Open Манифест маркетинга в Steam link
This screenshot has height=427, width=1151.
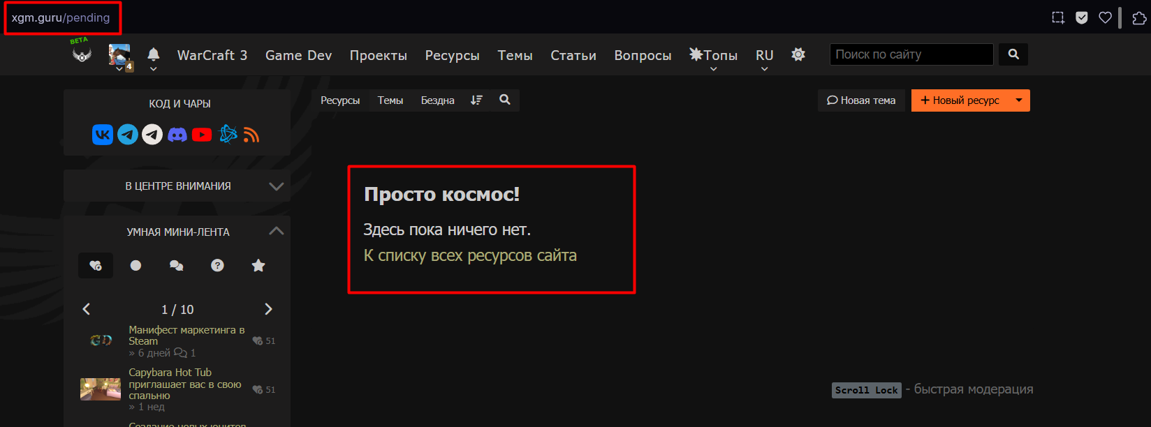point(186,336)
